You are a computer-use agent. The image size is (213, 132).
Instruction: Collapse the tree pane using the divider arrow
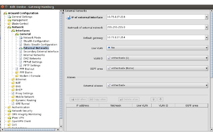click(x=63, y=11)
